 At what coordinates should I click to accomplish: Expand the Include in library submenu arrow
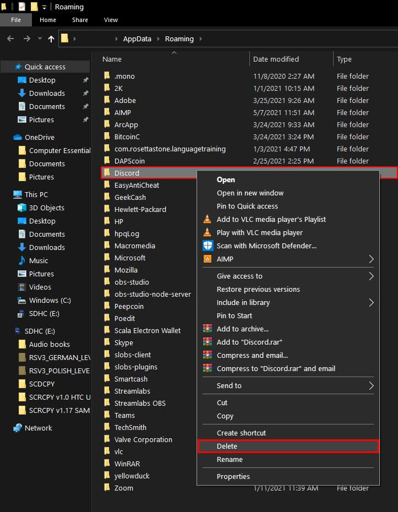click(371, 302)
